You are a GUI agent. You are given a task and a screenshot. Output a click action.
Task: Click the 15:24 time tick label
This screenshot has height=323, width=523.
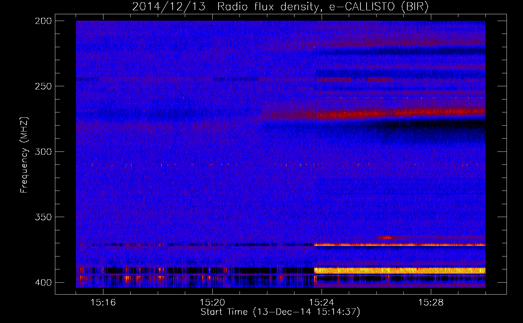point(322,303)
